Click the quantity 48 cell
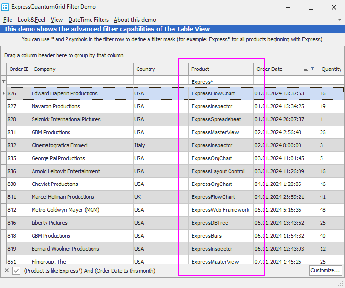 332,210
